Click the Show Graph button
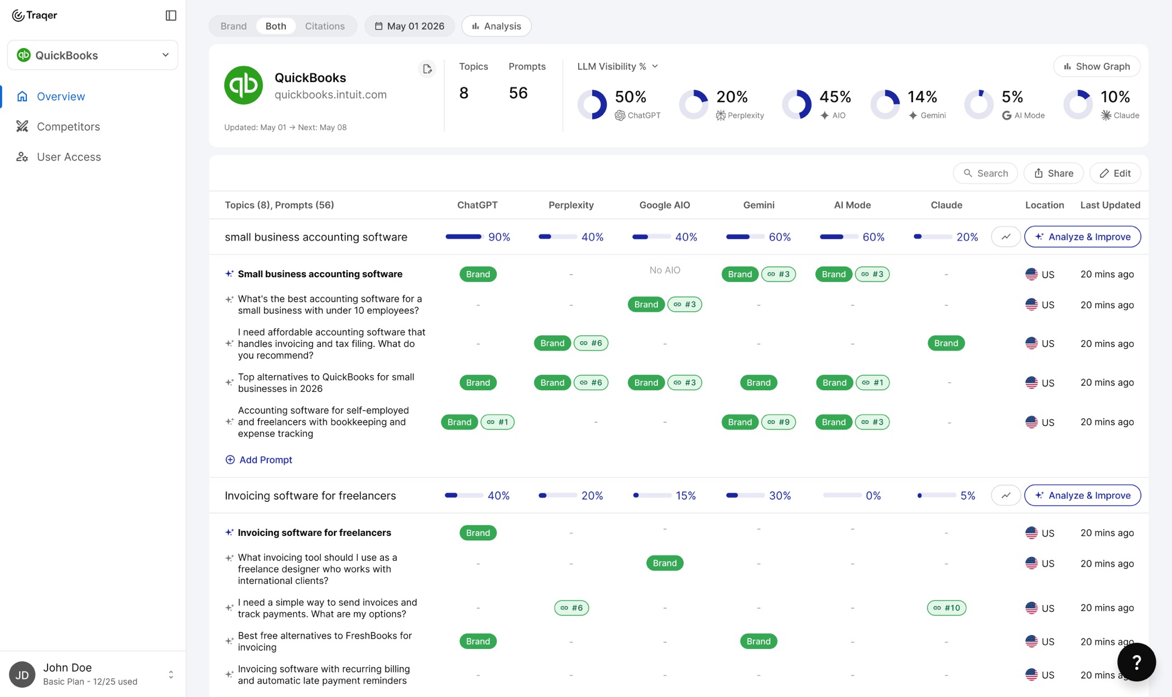This screenshot has height=697, width=1172. 1097,66
